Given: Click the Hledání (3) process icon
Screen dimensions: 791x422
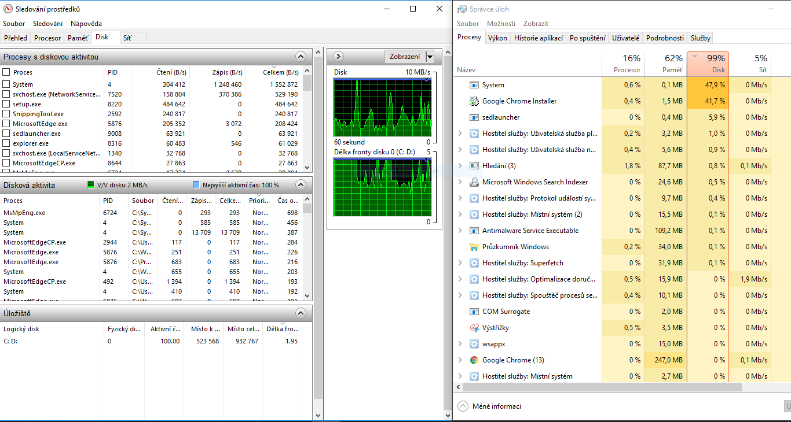Looking at the screenshot, I should tap(474, 166).
